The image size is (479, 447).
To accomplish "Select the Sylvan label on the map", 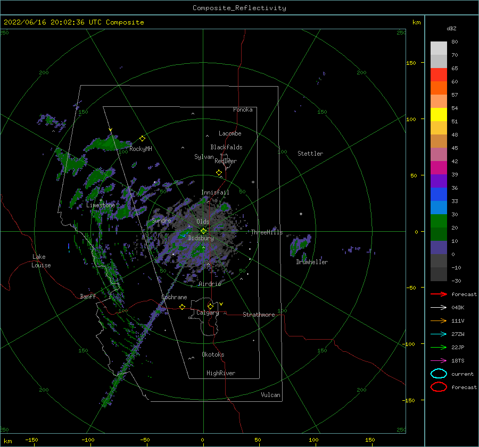I will point(204,157).
